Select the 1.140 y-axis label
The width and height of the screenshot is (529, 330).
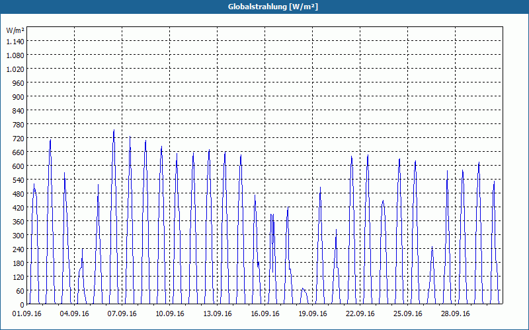(15, 41)
